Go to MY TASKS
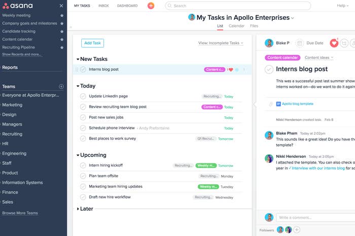 pos(82,6)
